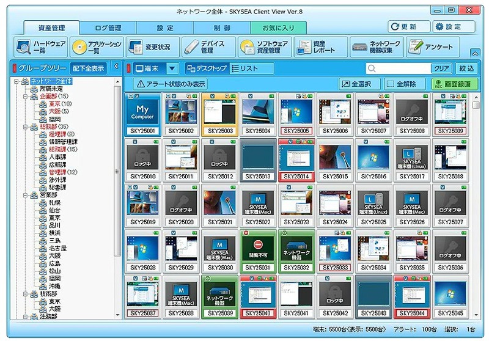Toggle アラート状態のみ表示 alert filter
489x341 pixels.
tap(171, 84)
